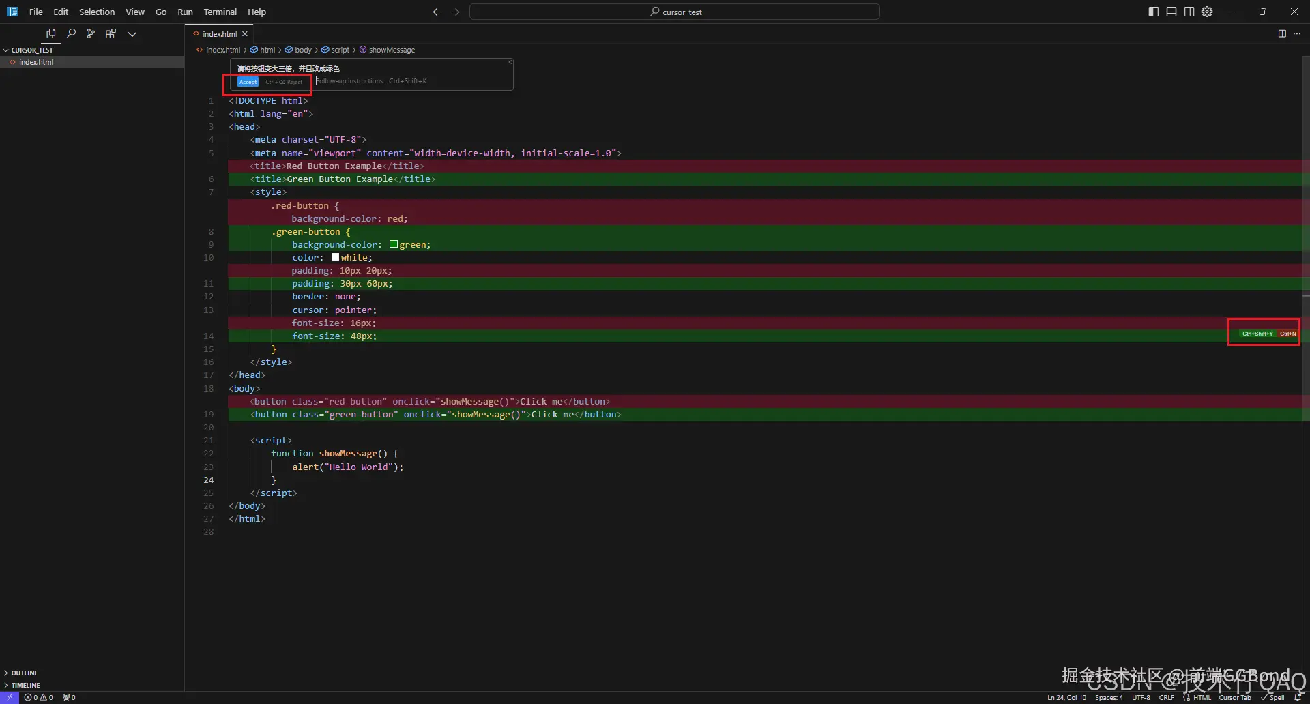Click the notifications bell in status bar

coord(1298,697)
